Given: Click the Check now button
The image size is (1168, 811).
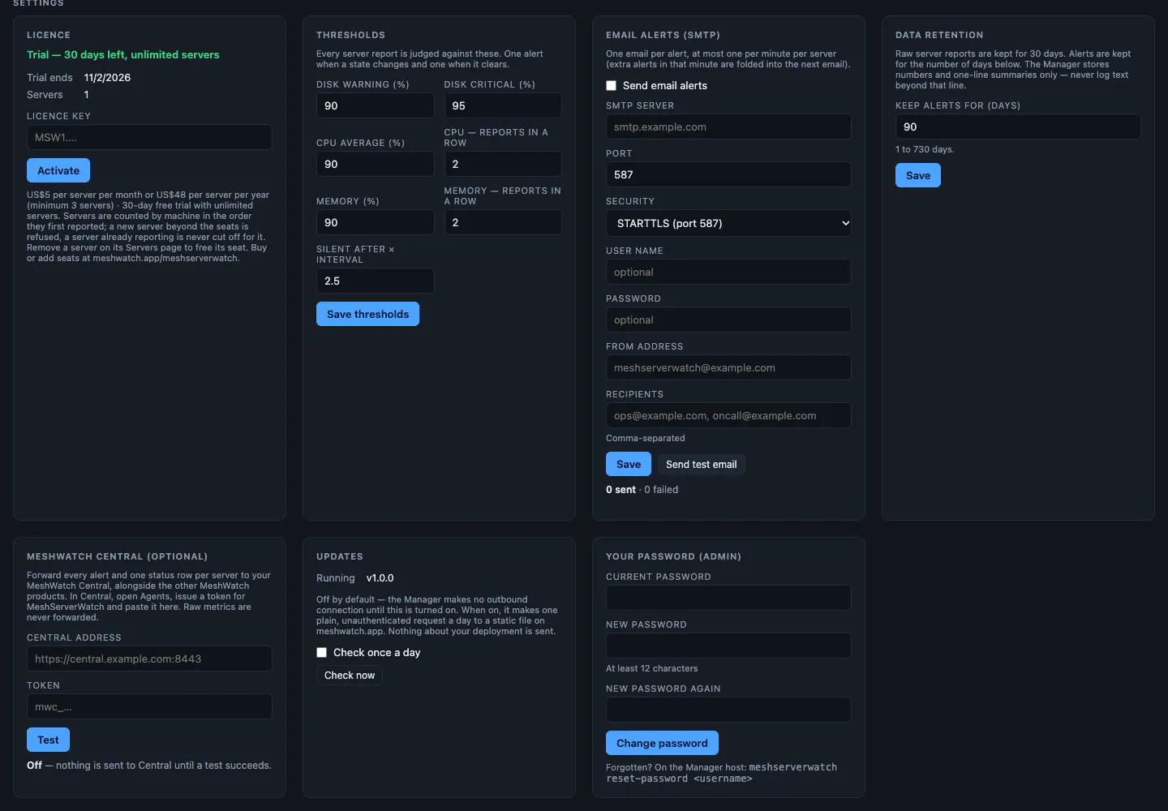Looking at the screenshot, I should coord(350,676).
